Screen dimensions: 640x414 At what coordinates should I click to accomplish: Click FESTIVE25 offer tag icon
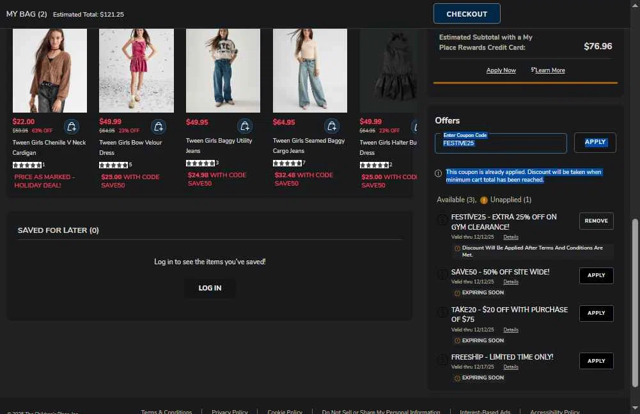click(442, 220)
